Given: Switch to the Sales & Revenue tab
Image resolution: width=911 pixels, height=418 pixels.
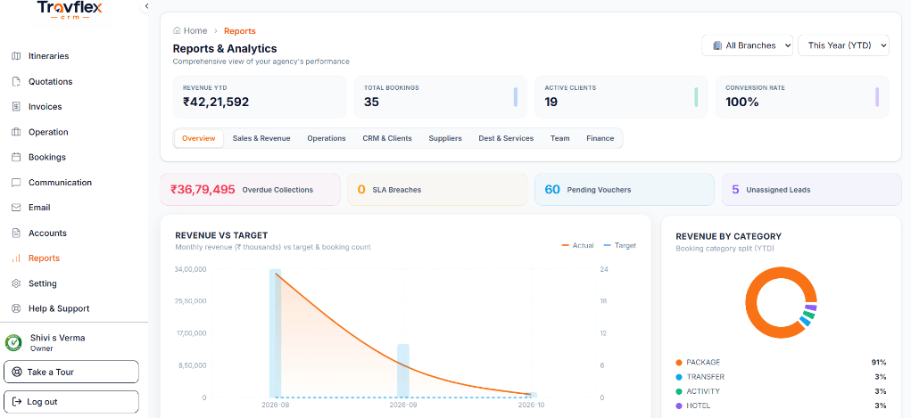Looking at the screenshot, I should pyautogui.click(x=261, y=138).
